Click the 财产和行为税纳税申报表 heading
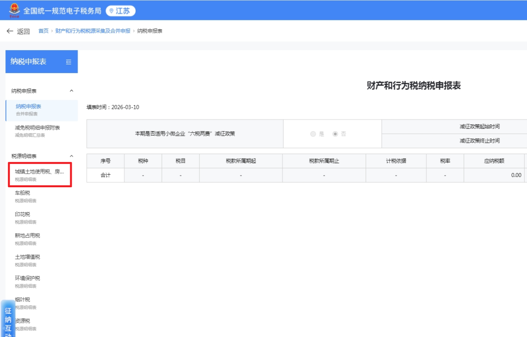 coord(413,86)
